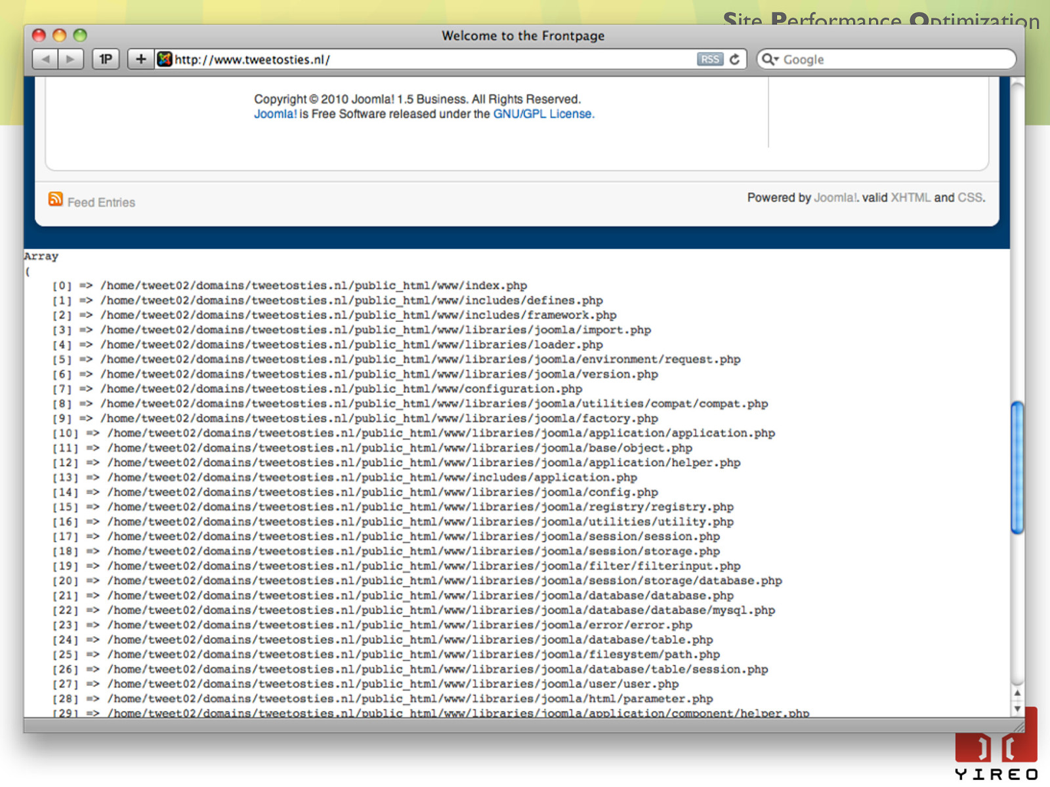Click array entry [16] utility.php path
The height and width of the screenshot is (787, 1050).
point(421,521)
